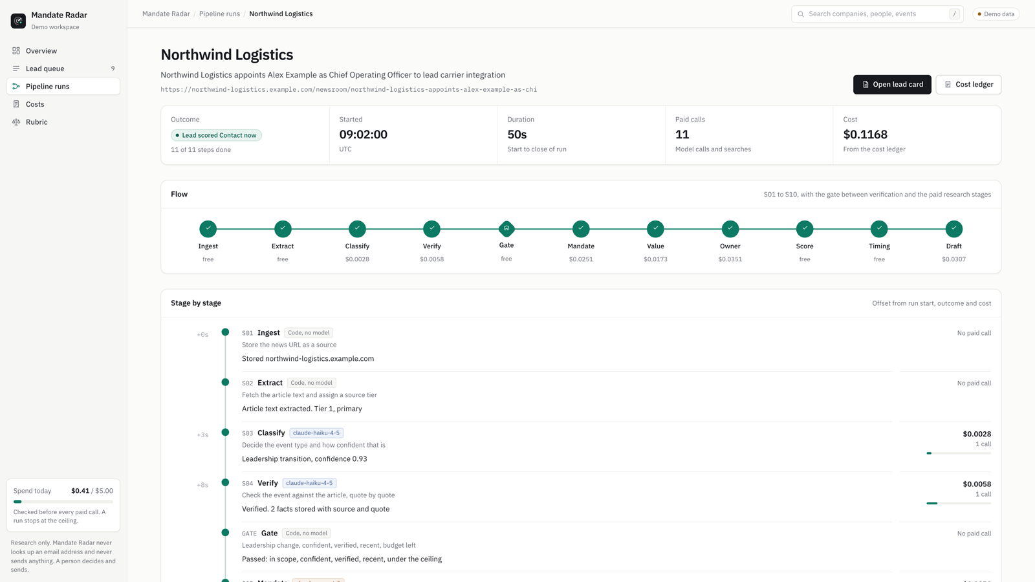Select the Verify step checkmark in Flow

(x=432, y=228)
